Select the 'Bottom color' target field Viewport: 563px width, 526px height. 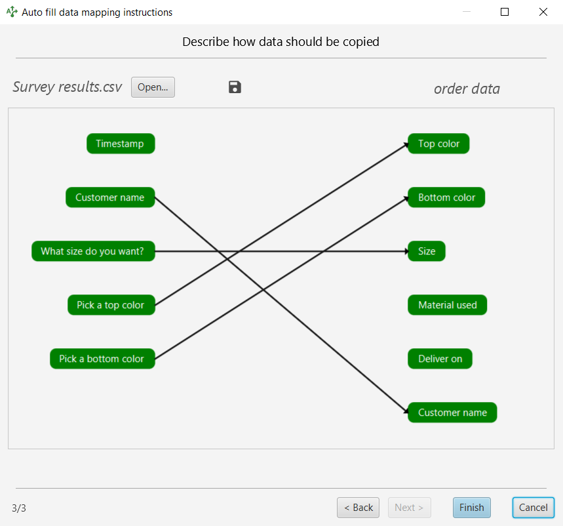pyautogui.click(x=446, y=197)
